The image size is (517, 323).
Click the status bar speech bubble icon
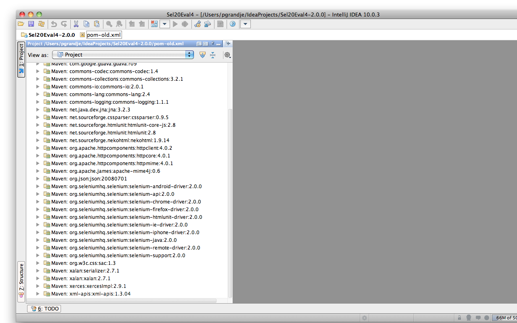(478, 318)
